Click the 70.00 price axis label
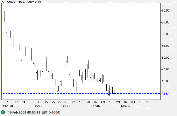The image size is (177, 116). click(x=165, y=10)
